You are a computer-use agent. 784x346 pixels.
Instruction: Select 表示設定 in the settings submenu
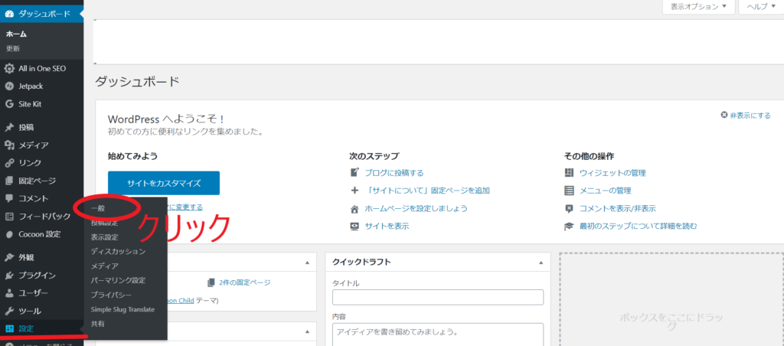click(104, 237)
